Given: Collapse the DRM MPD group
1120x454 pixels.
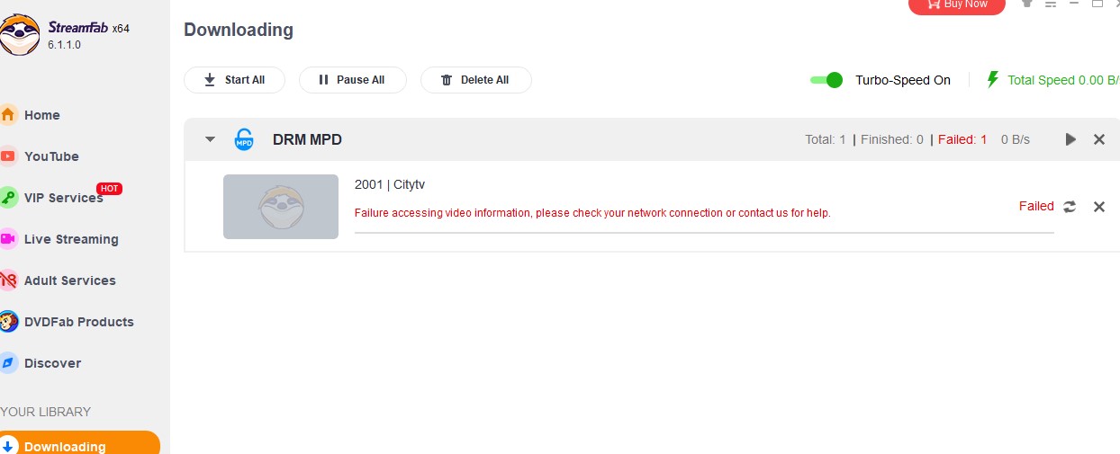Looking at the screenshot, I should click(210, 139).
